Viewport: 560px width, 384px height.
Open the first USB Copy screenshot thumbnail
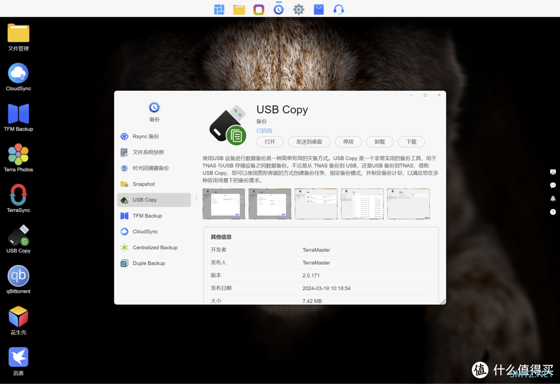[223, 204]
